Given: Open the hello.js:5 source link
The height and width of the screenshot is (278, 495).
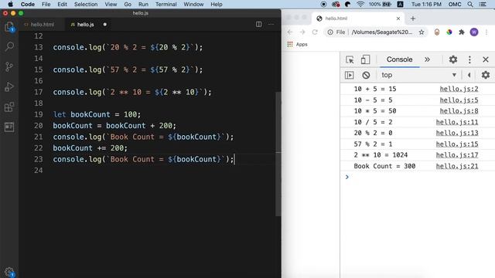Looking at the screenshot, I should (459, 100).
